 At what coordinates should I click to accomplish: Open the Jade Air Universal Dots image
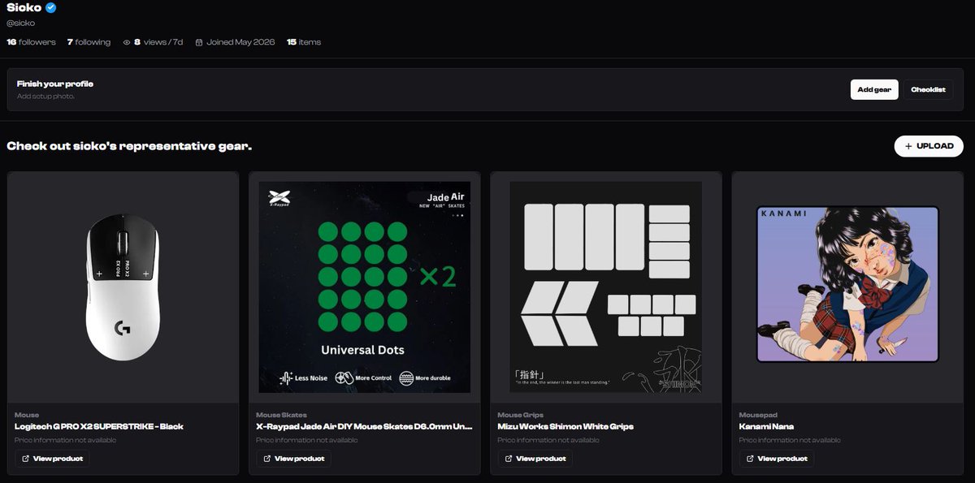tap(365, 287)
